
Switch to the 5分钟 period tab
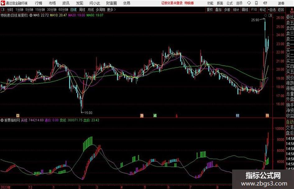[x=29, y=10]
